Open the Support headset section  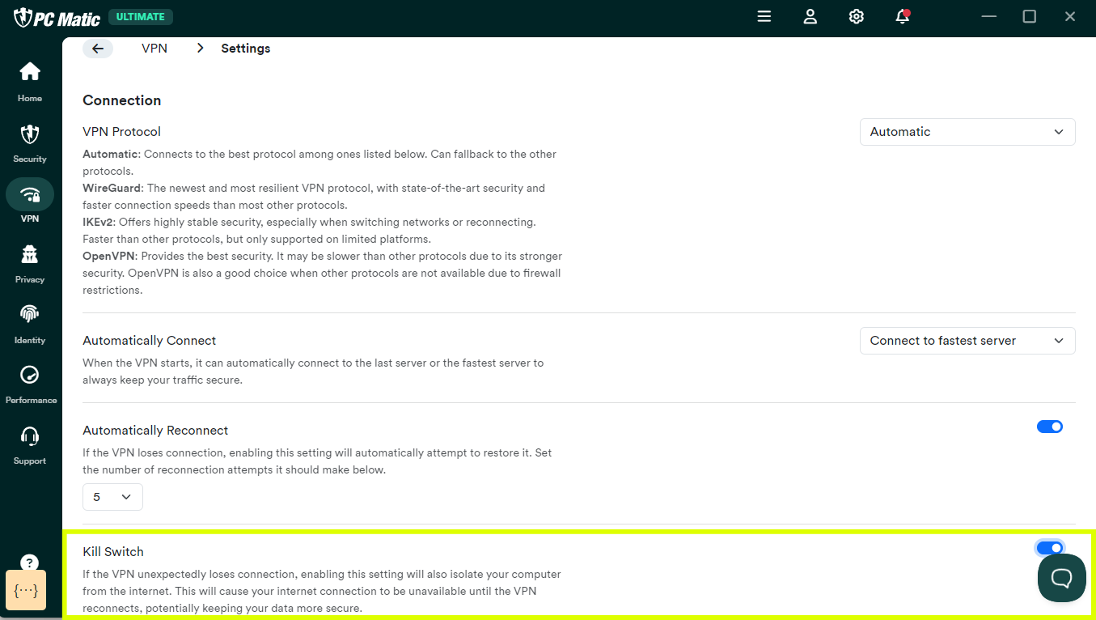click(30, 444)
